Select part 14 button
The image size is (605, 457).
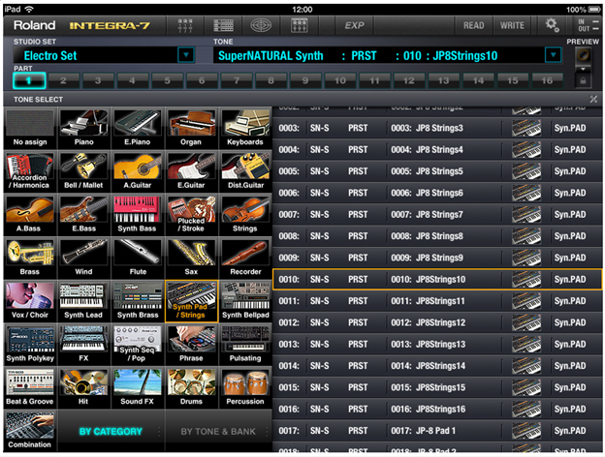pyautogui.click(x=478, y=80)
